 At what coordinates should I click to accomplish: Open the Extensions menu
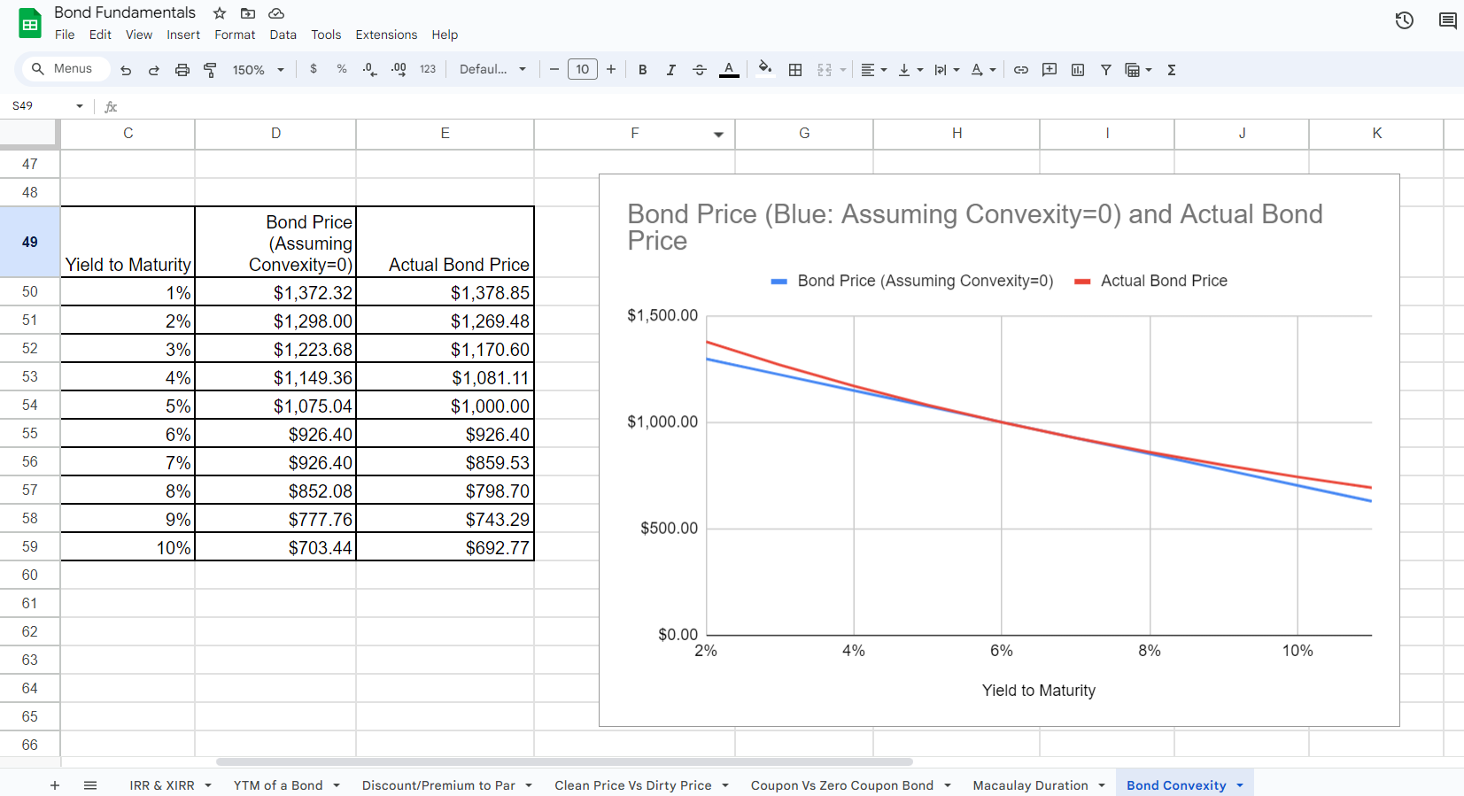[386, 35]
